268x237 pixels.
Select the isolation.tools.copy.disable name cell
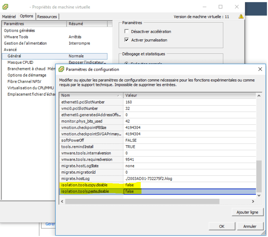[91, 185]
